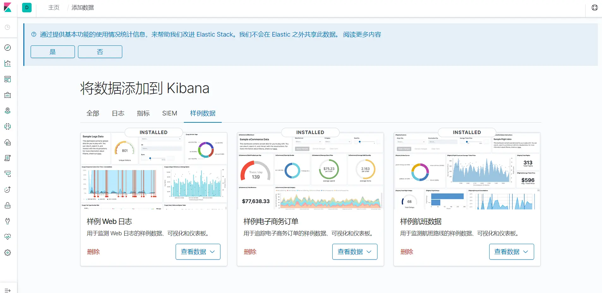
Task: Click the 将数据添加到 Kibana heading
Action: [145, 88]
